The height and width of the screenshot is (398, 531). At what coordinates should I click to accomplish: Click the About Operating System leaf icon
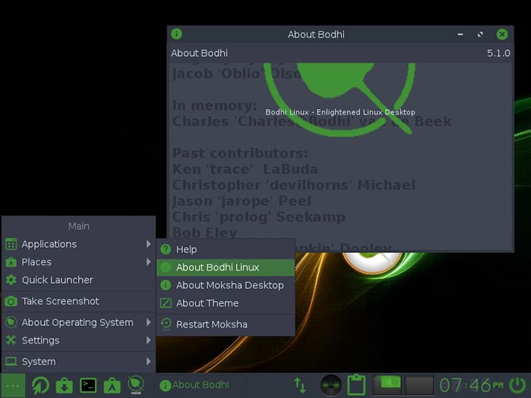pos(11,322)
